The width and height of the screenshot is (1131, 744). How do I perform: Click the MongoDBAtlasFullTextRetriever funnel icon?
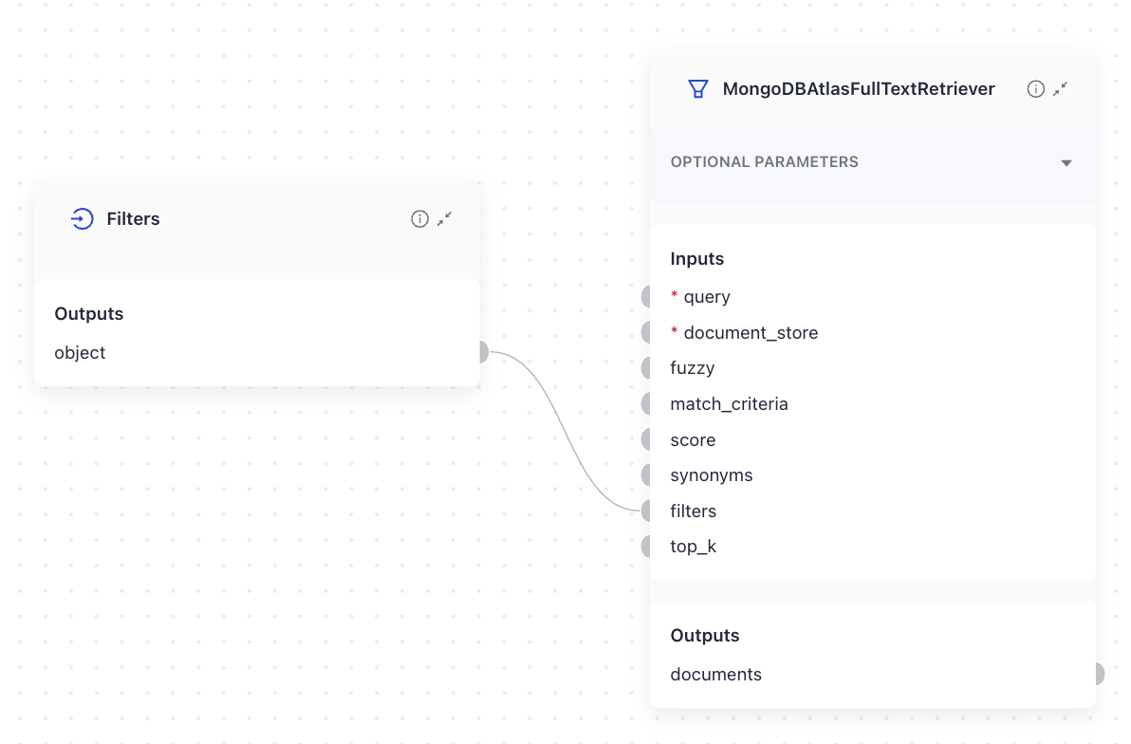point(698,89)
